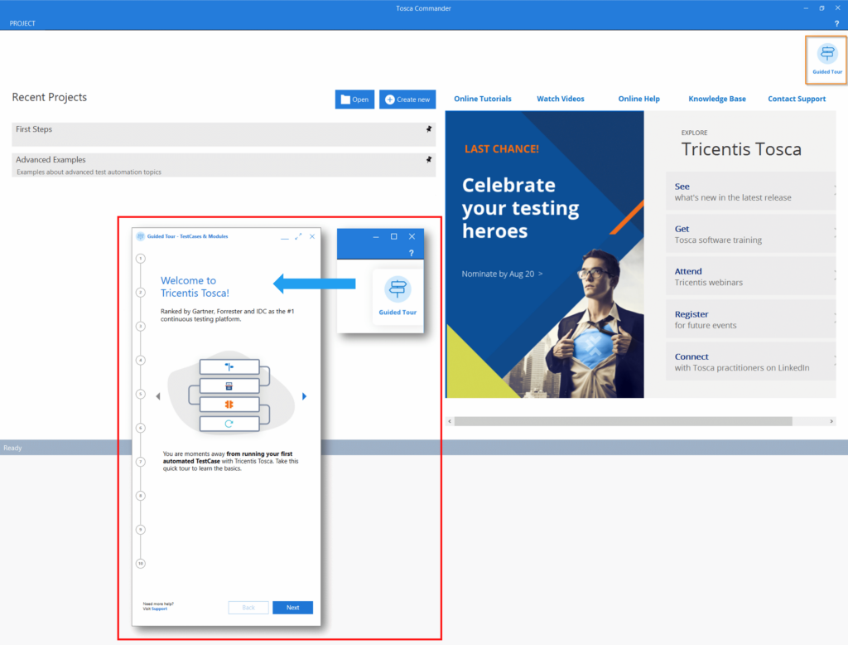Screen dimensions: 848x645
Task: Click the horizontal scrollbar below the banner
Action: [x=623, y=421]
